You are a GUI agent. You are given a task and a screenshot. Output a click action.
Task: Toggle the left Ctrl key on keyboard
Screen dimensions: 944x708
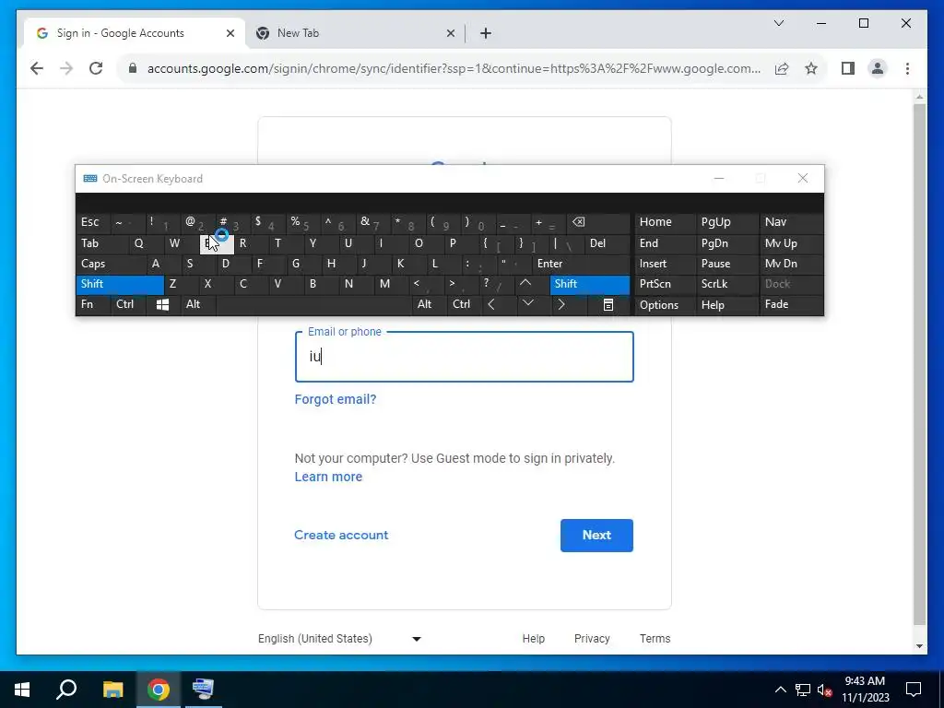(x=129, y=304)
